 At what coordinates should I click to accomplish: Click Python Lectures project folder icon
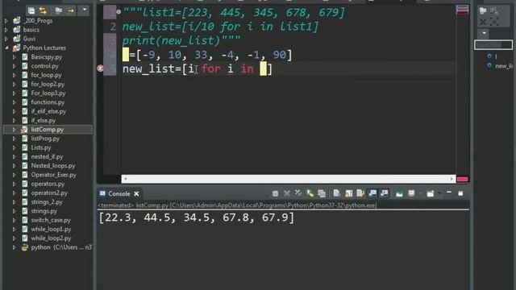(x=16, y=48)
